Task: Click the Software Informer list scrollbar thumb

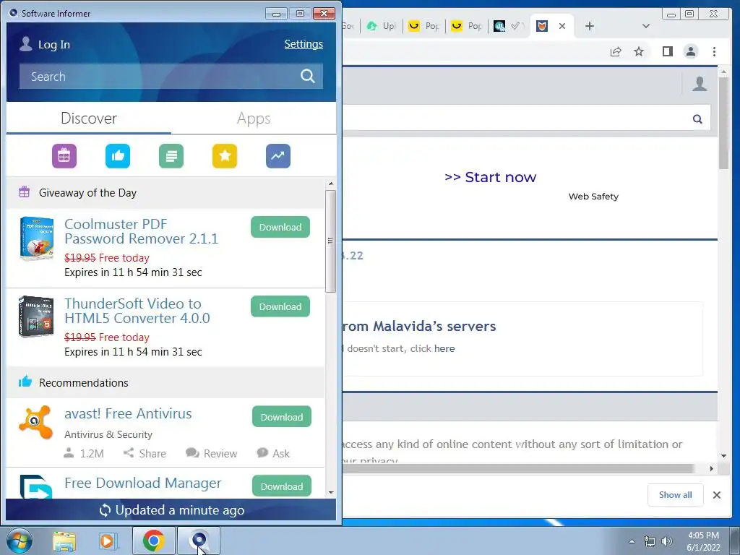Action: 331,241
